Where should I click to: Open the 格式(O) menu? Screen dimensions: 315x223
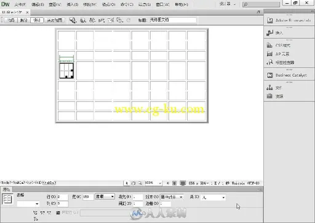point(109,4)
